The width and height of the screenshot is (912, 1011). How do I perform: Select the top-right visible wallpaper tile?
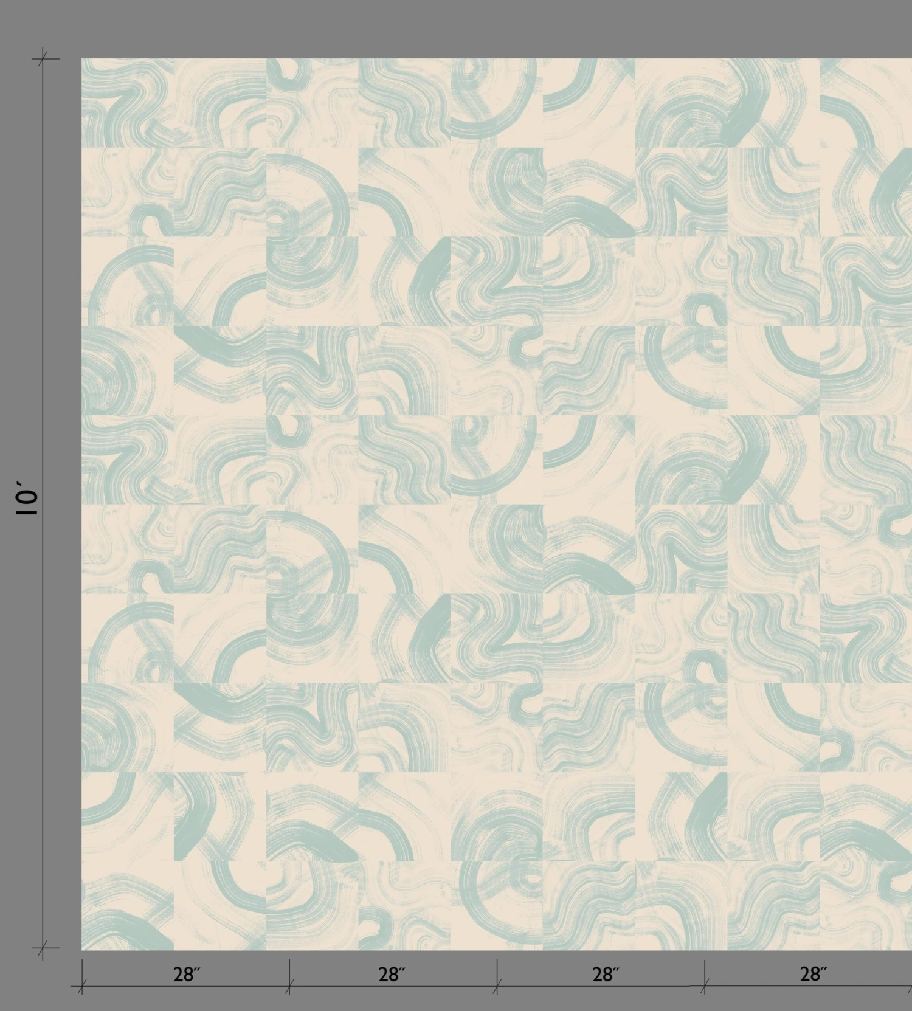click(866, 103)
